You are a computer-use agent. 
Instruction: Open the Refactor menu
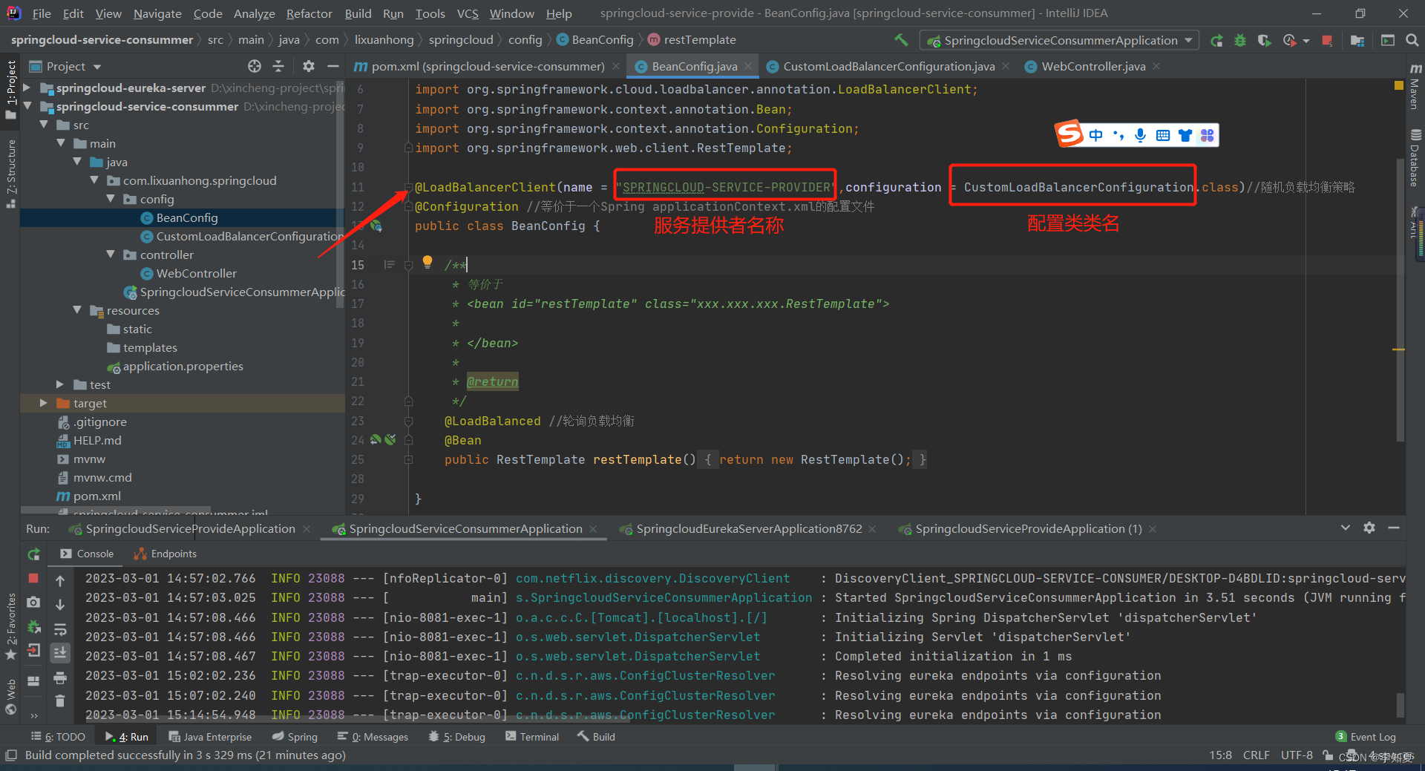(x=309, y=13)
